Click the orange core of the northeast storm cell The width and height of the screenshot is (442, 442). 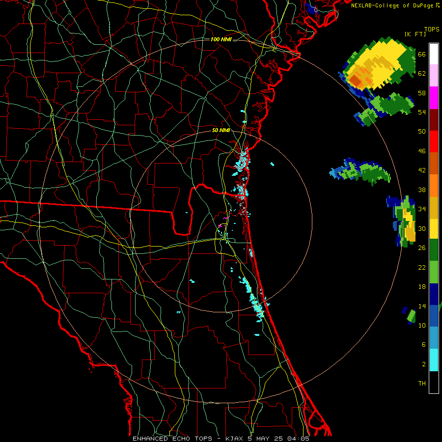pos(356,81)
